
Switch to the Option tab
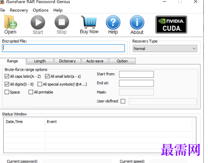[122, 61]
